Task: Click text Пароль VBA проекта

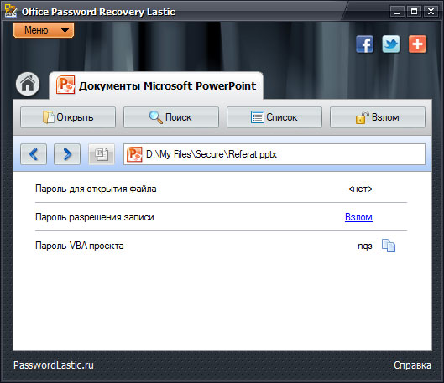Action: click(x=79, y=246)
